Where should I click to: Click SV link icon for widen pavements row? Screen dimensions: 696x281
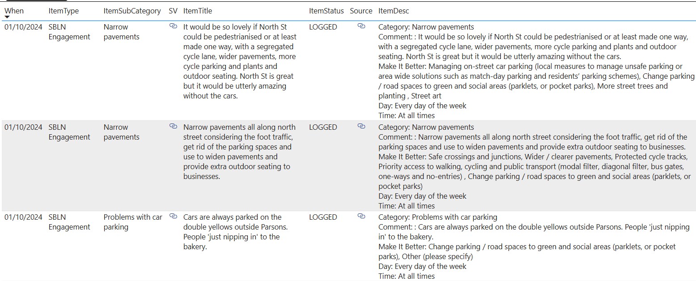[173, 127]
